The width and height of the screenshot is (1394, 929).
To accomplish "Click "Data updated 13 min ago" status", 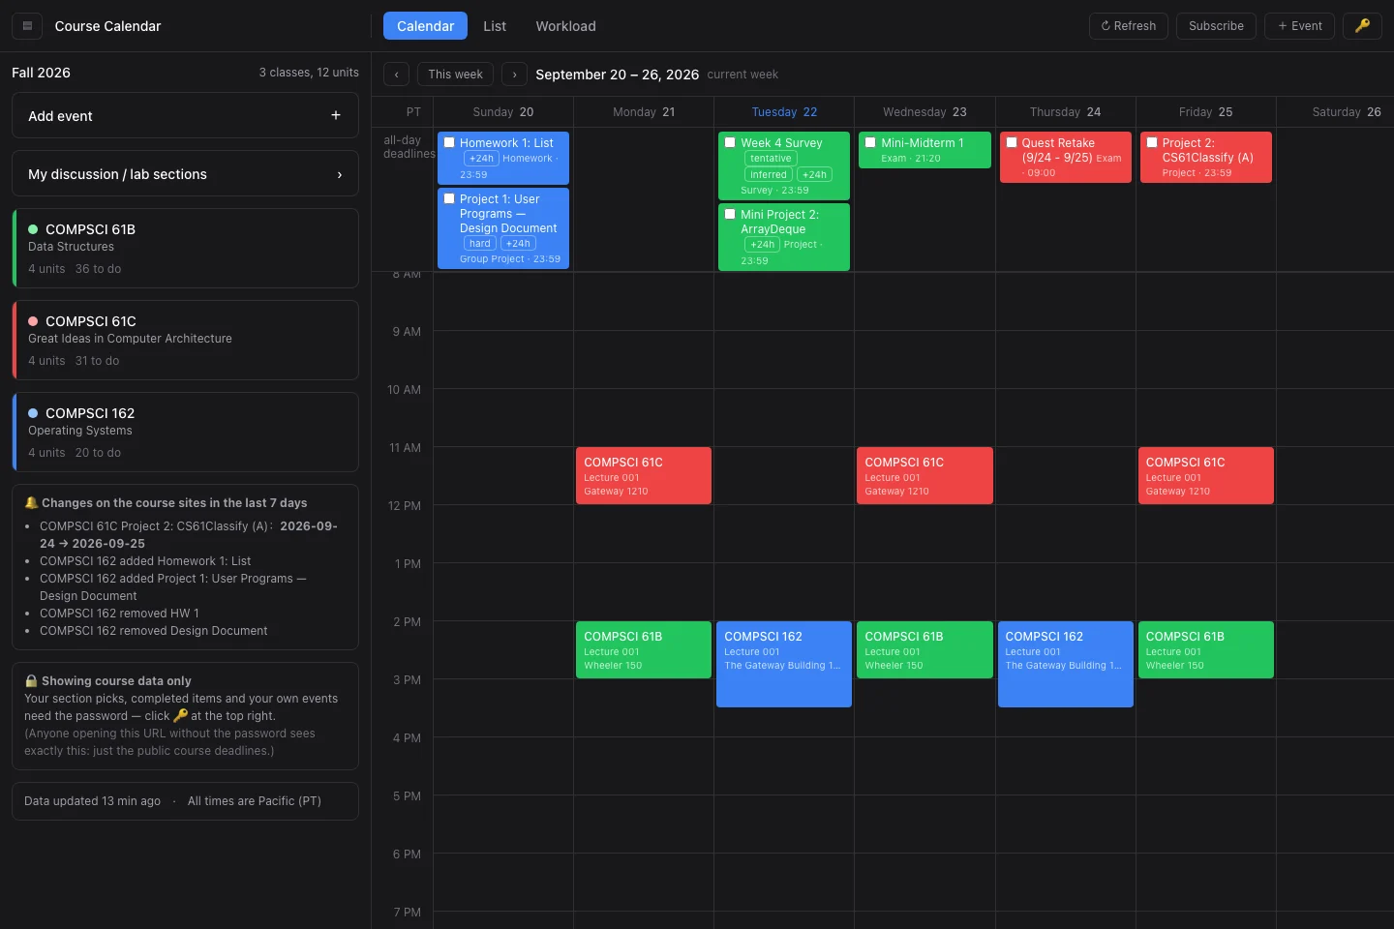I will pos(92,801).
